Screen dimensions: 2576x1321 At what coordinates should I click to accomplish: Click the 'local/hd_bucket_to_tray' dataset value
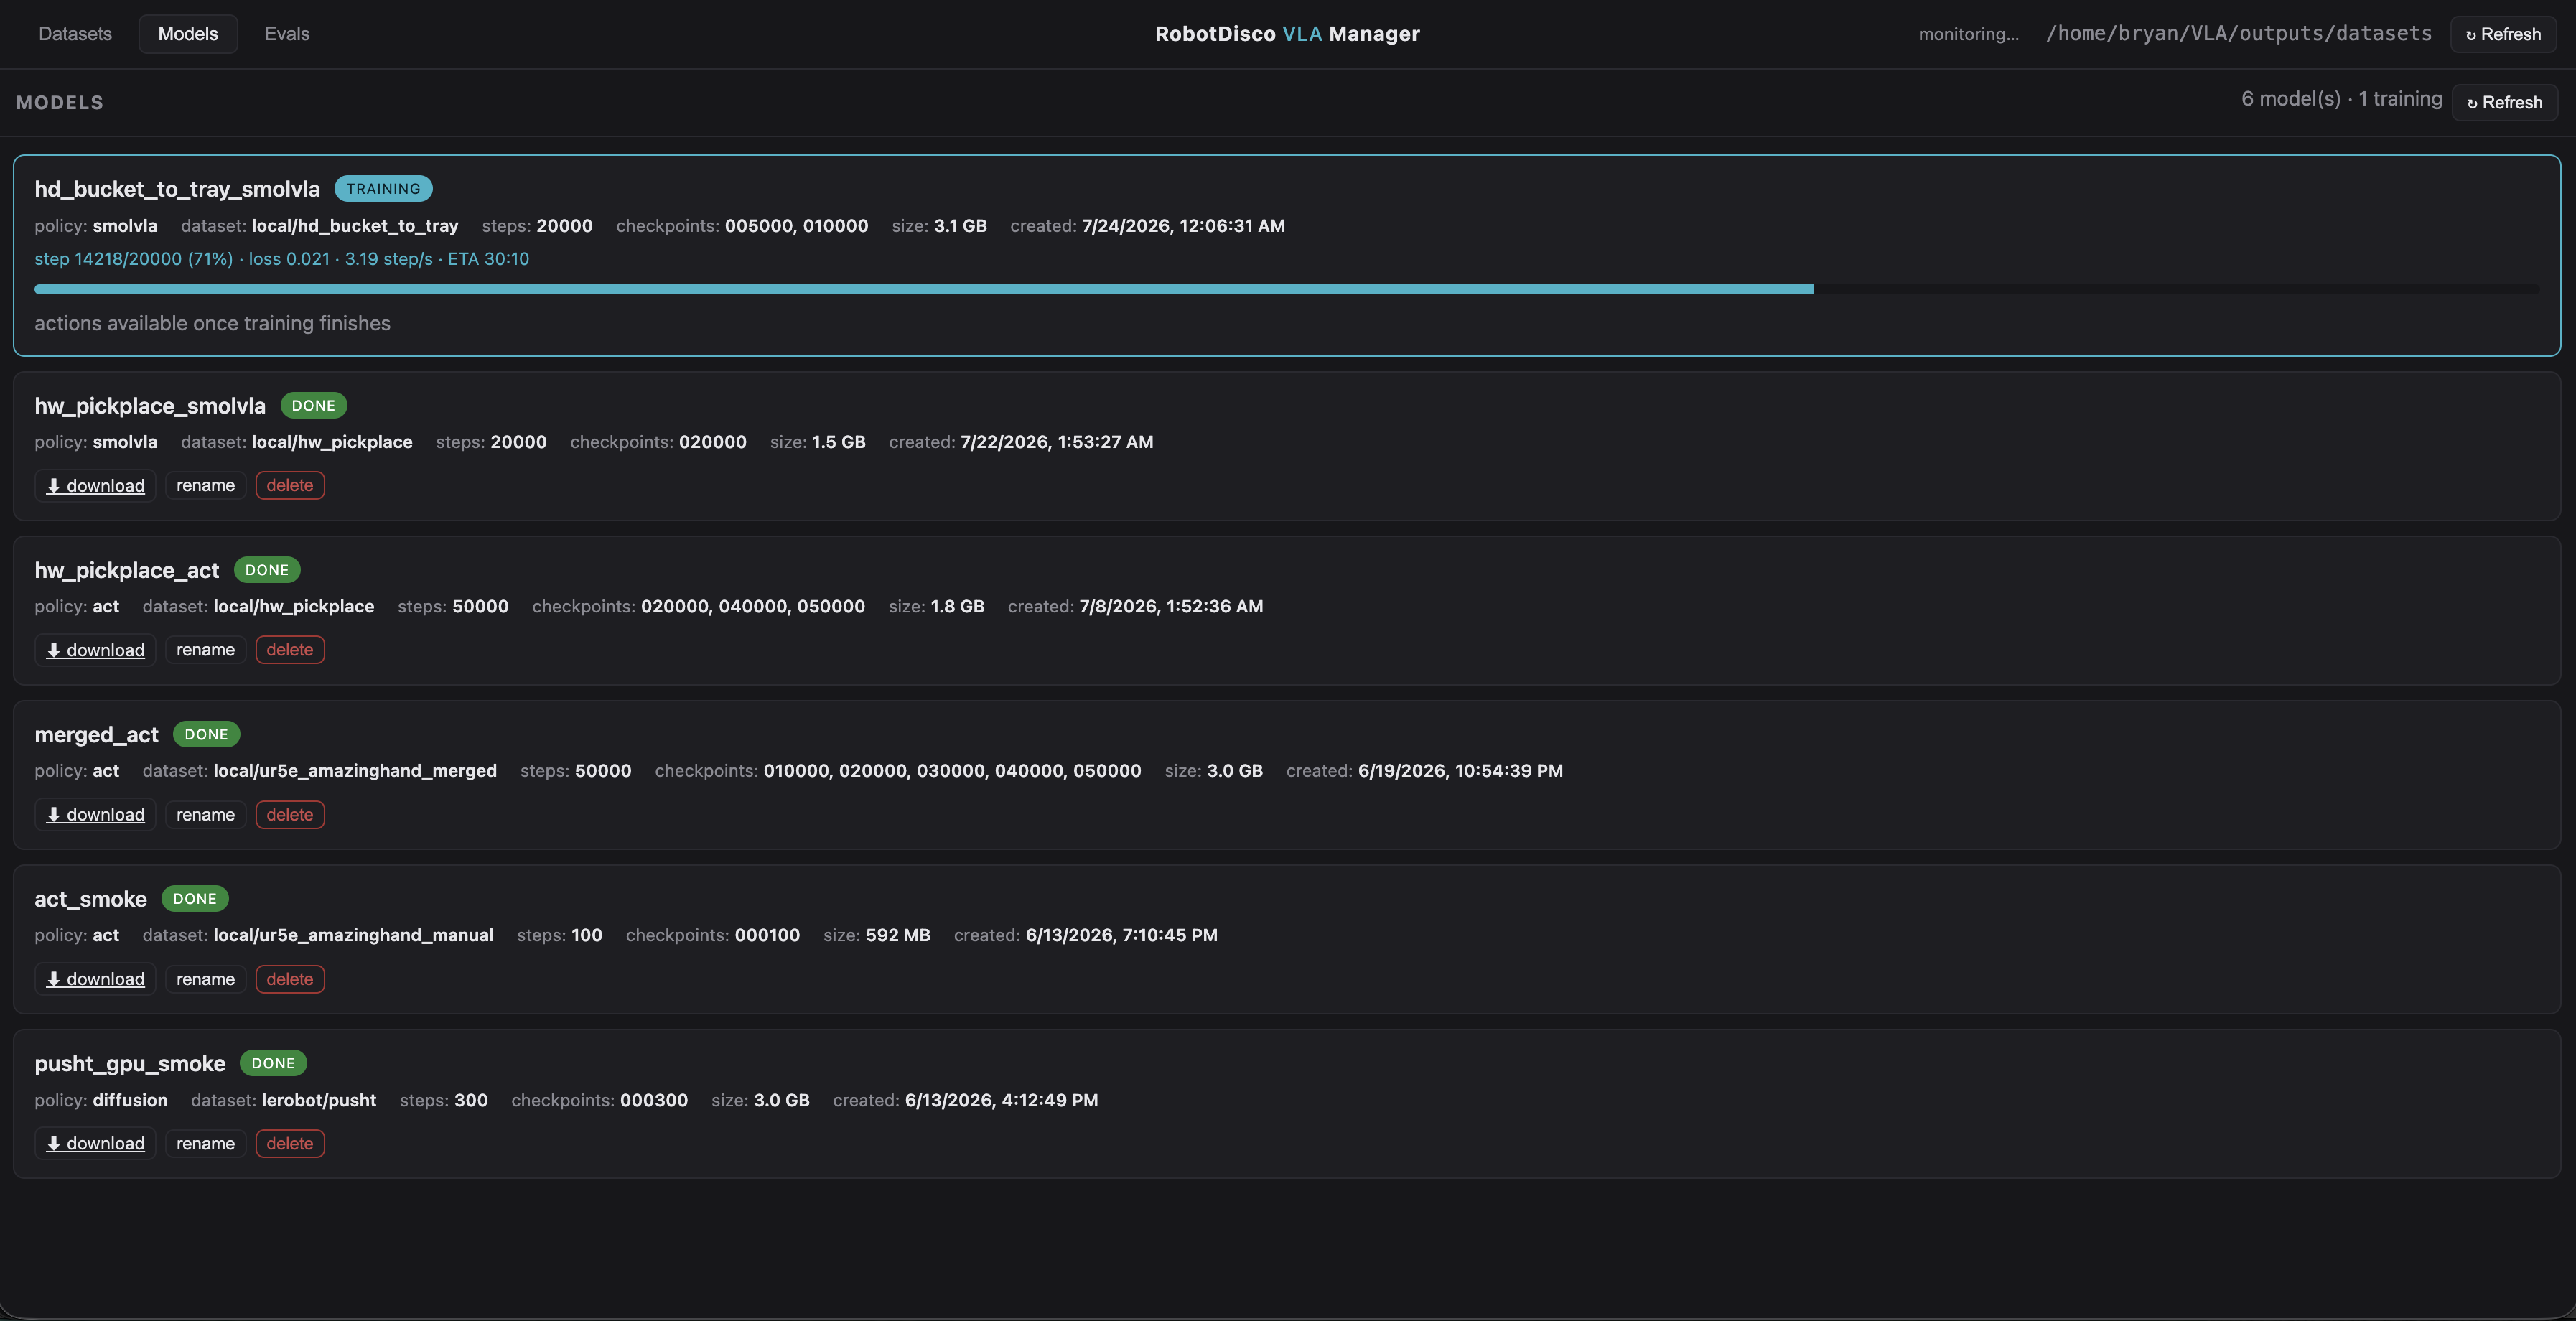click(355, 226)
